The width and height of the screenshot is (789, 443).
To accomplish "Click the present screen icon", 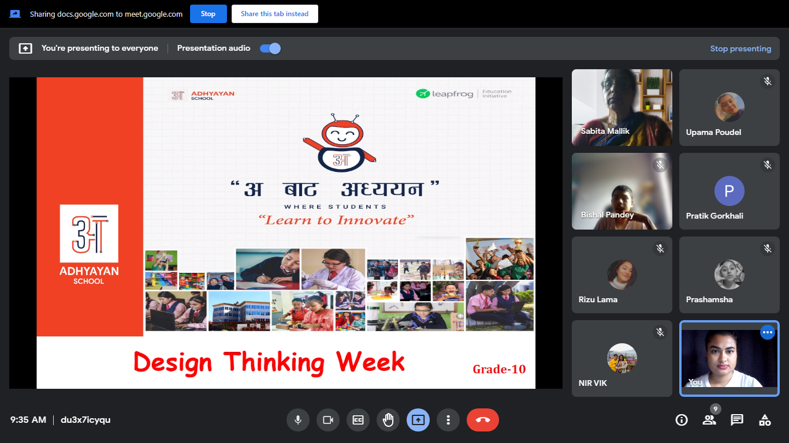I will pyautogui.click(x=418, y=420).
